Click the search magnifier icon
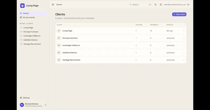The height and width of the screenshot is (110, 210). (130, 4)
